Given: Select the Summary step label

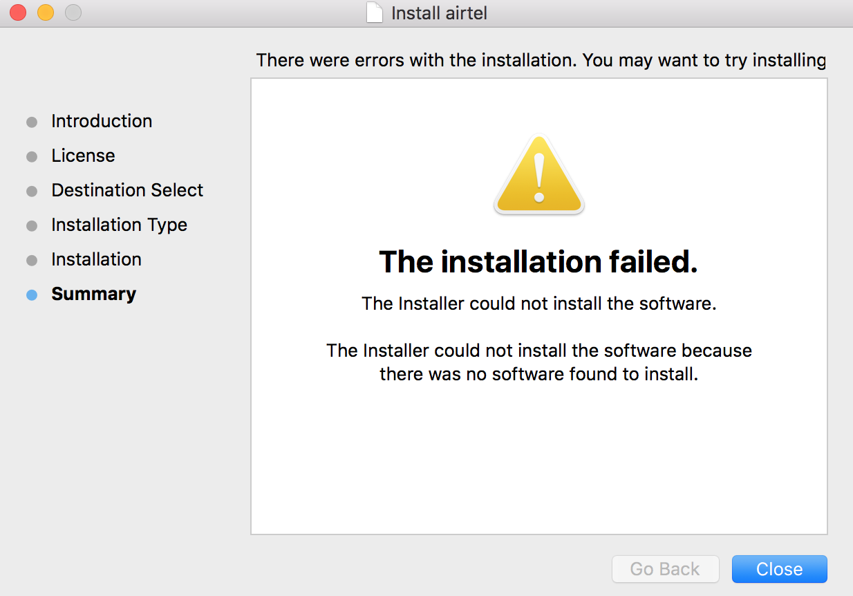Looking at the screenshot, I should (93, 294).
